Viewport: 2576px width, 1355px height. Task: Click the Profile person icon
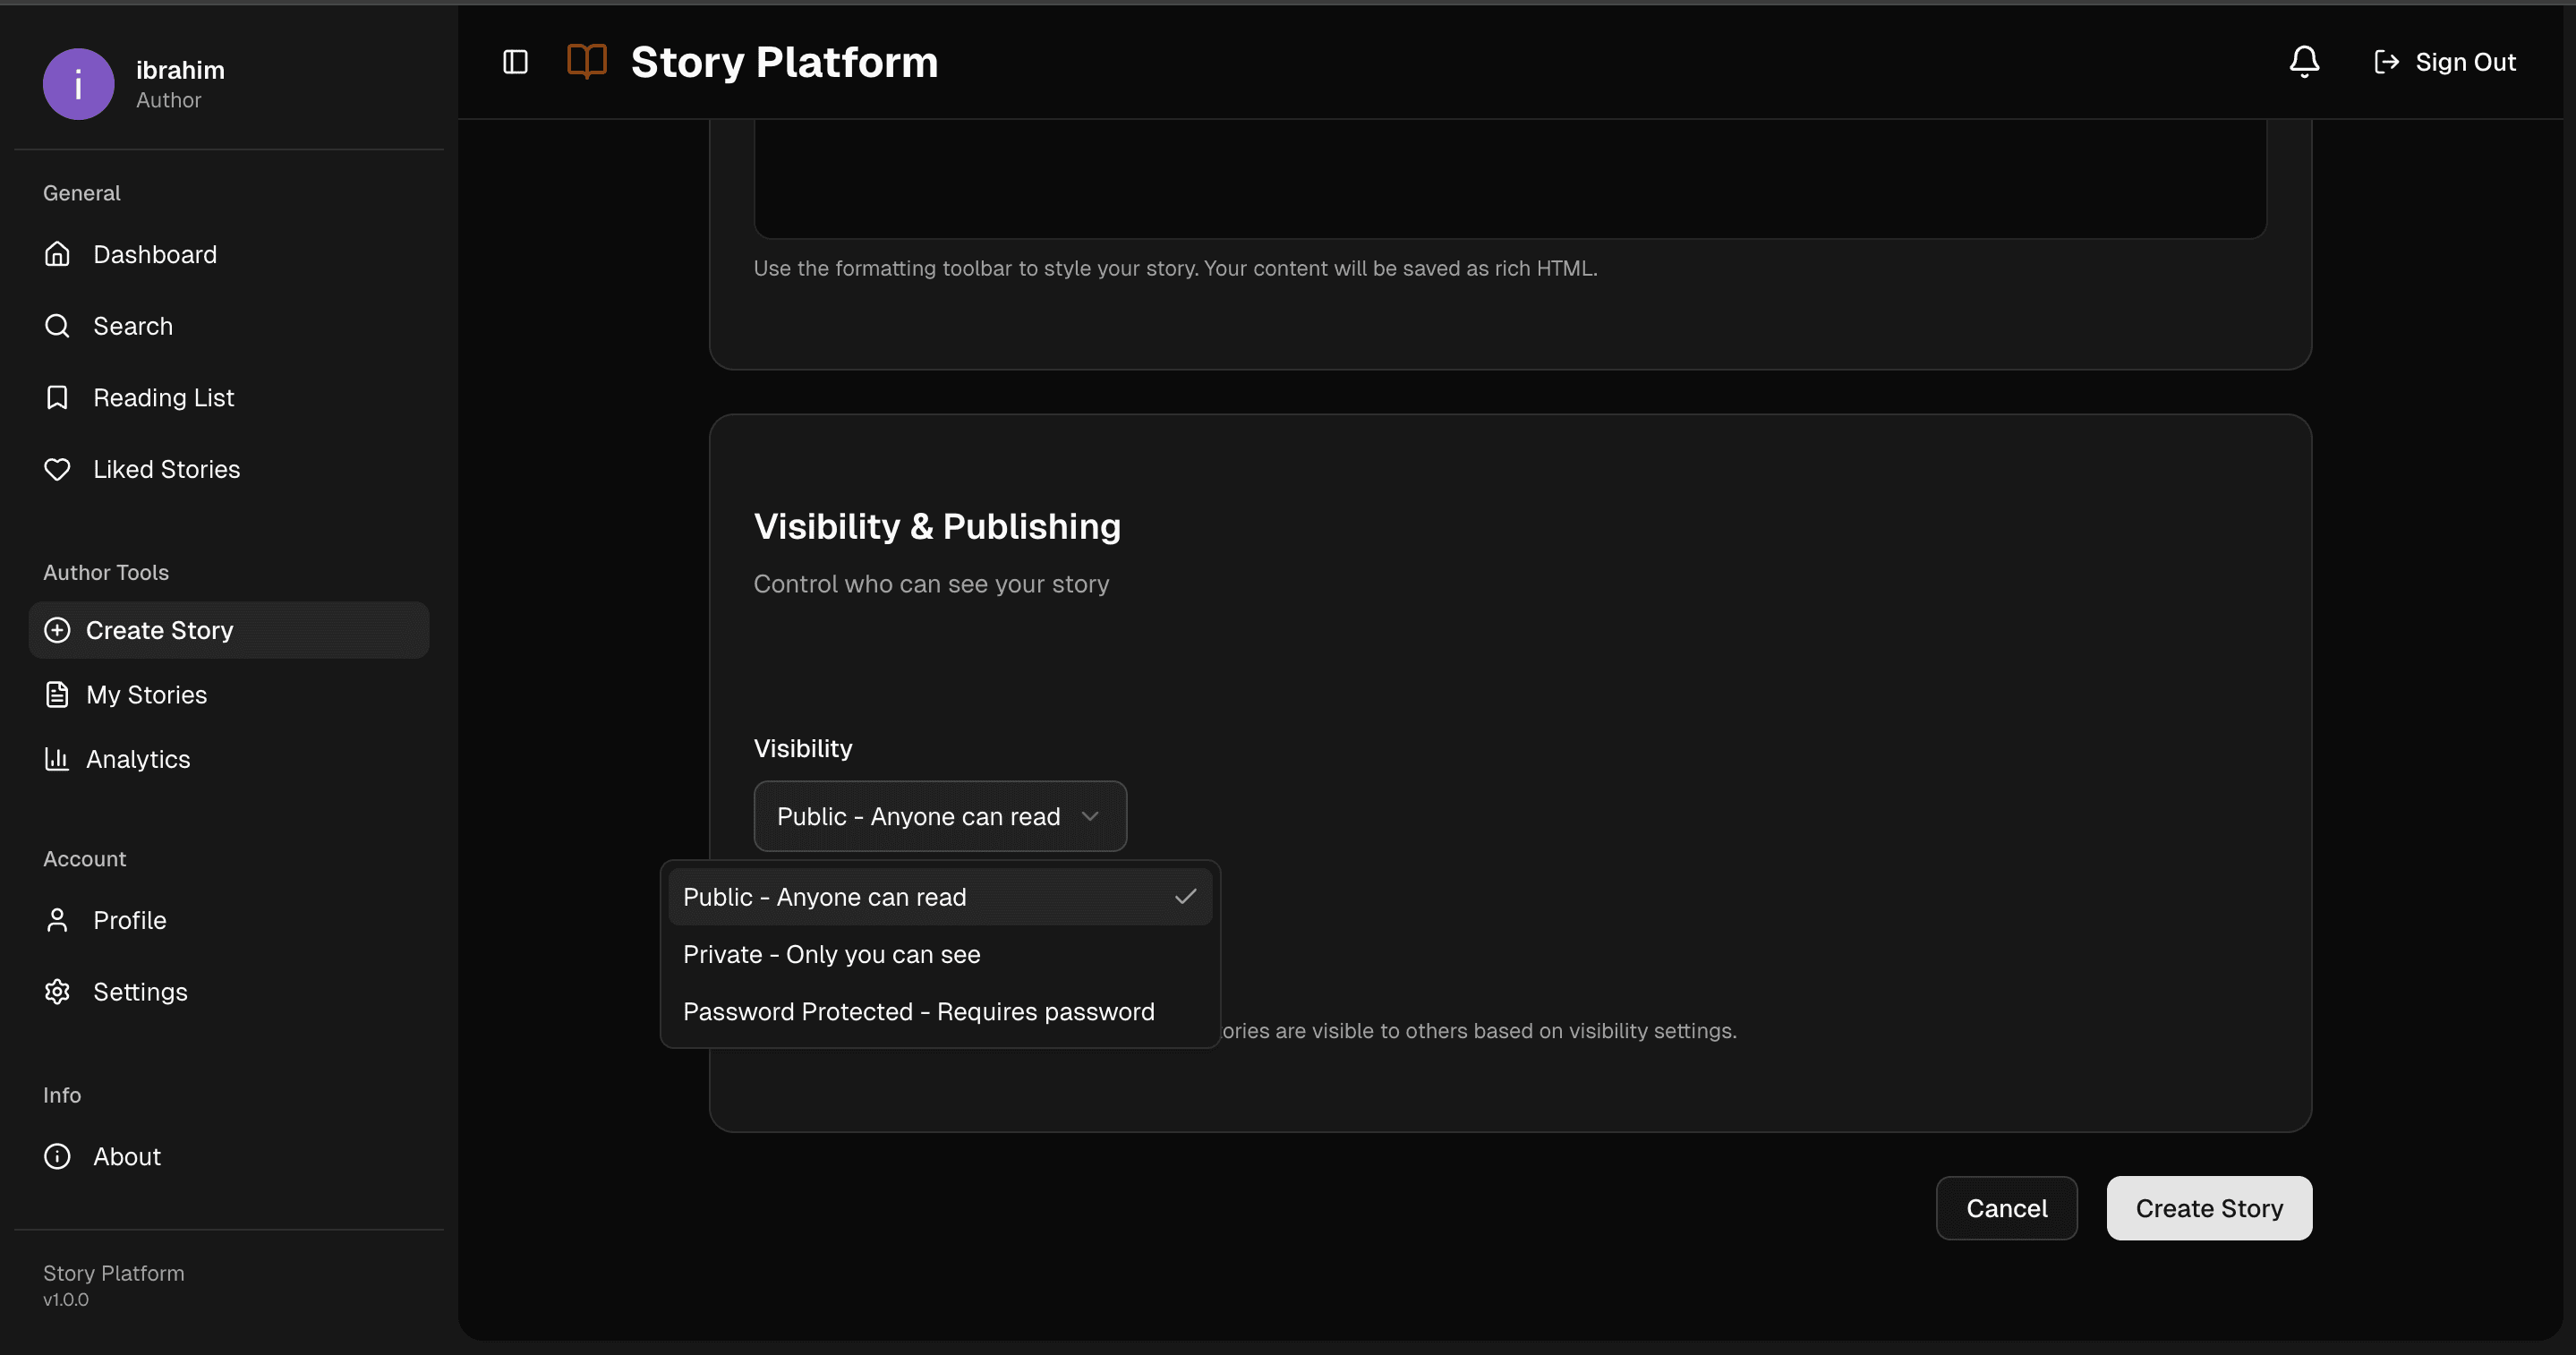[x=57, y=919]
